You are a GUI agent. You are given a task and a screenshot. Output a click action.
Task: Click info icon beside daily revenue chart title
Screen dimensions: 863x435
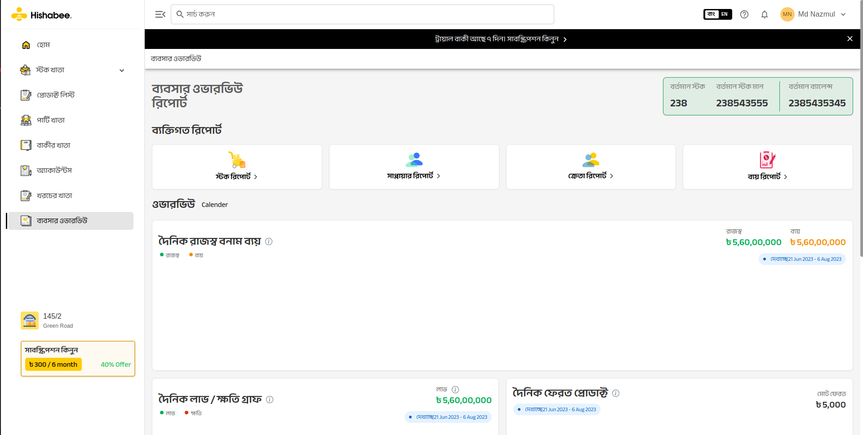point(269,242)
